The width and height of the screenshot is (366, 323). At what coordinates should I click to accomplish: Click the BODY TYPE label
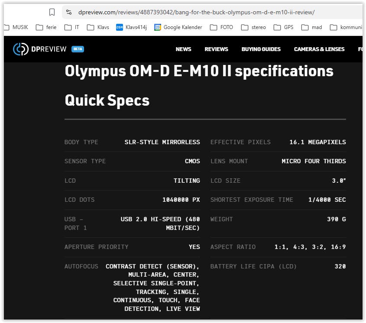click(81, 142)
